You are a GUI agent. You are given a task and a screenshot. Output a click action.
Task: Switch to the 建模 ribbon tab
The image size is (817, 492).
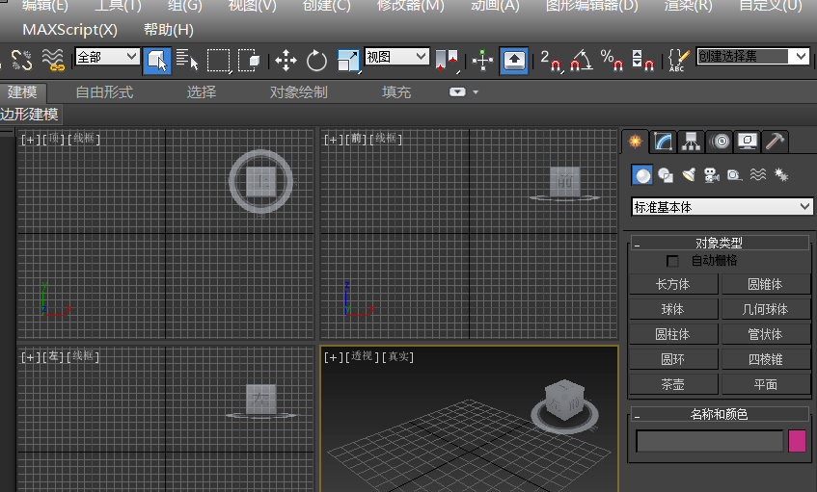tap(22, 92)
